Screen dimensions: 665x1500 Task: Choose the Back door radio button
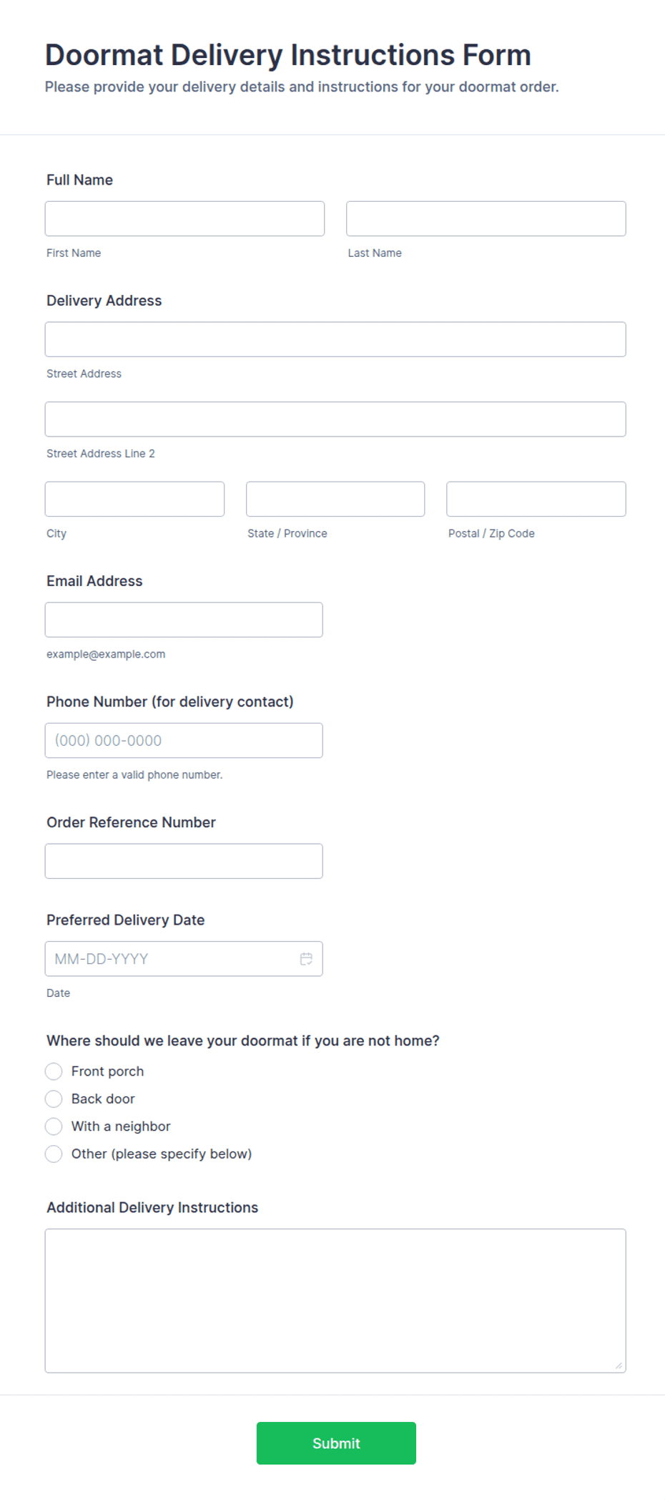(54, 1099)
